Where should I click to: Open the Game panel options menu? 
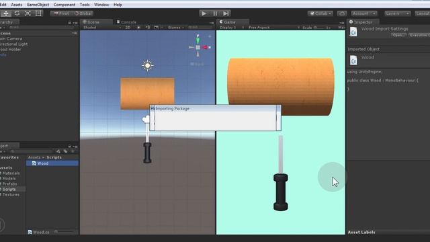click(342, 23)
